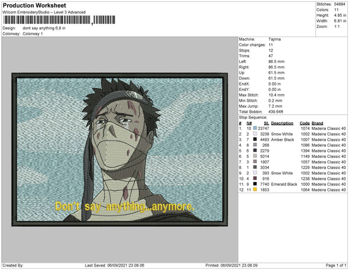
Task: Click the 'Page 1 of 1' footer text
Action: click(x=336, y=265)
